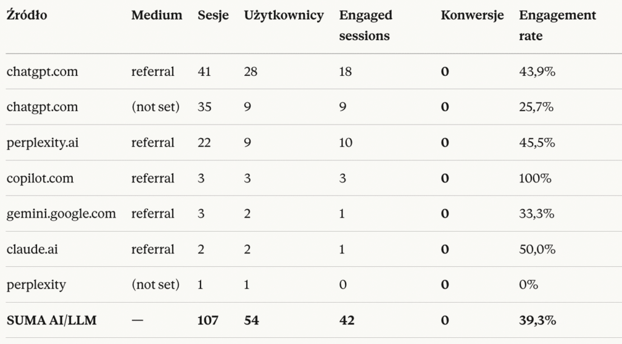Select chatgpt.com in the (not set) row
Screen dimensions: 622x344
coord(43,107)
